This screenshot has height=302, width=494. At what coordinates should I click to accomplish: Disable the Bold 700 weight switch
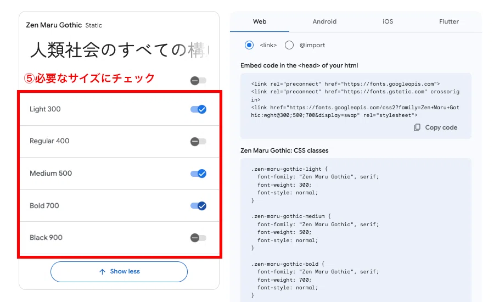[198, 206]
